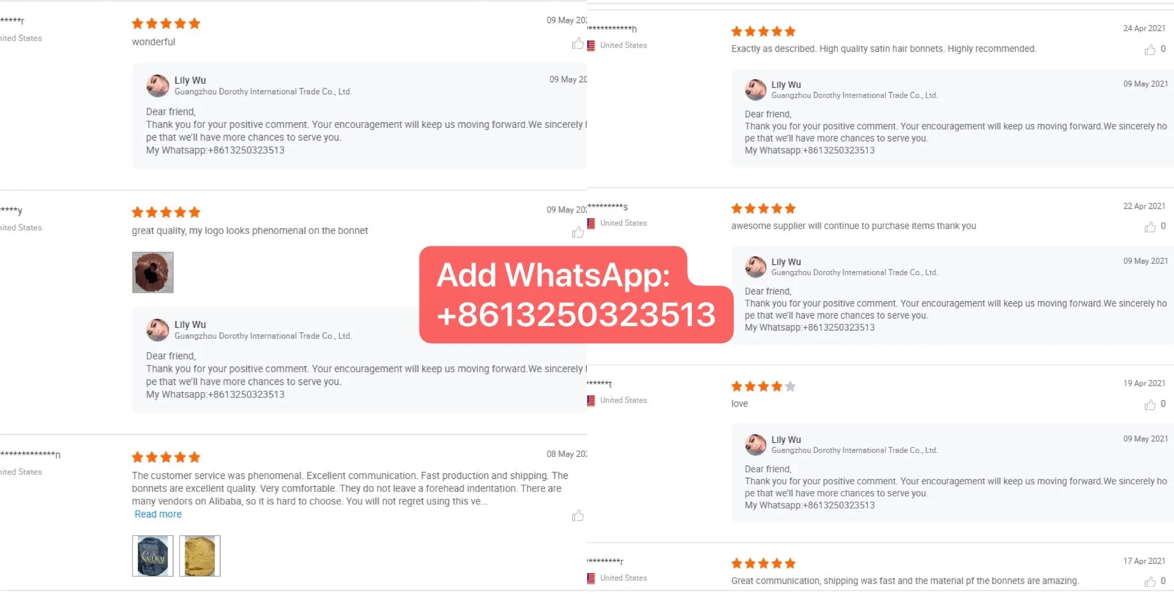
Task: Like the 'Great communication, shipping was fast' review
Action: (1150, 582)
